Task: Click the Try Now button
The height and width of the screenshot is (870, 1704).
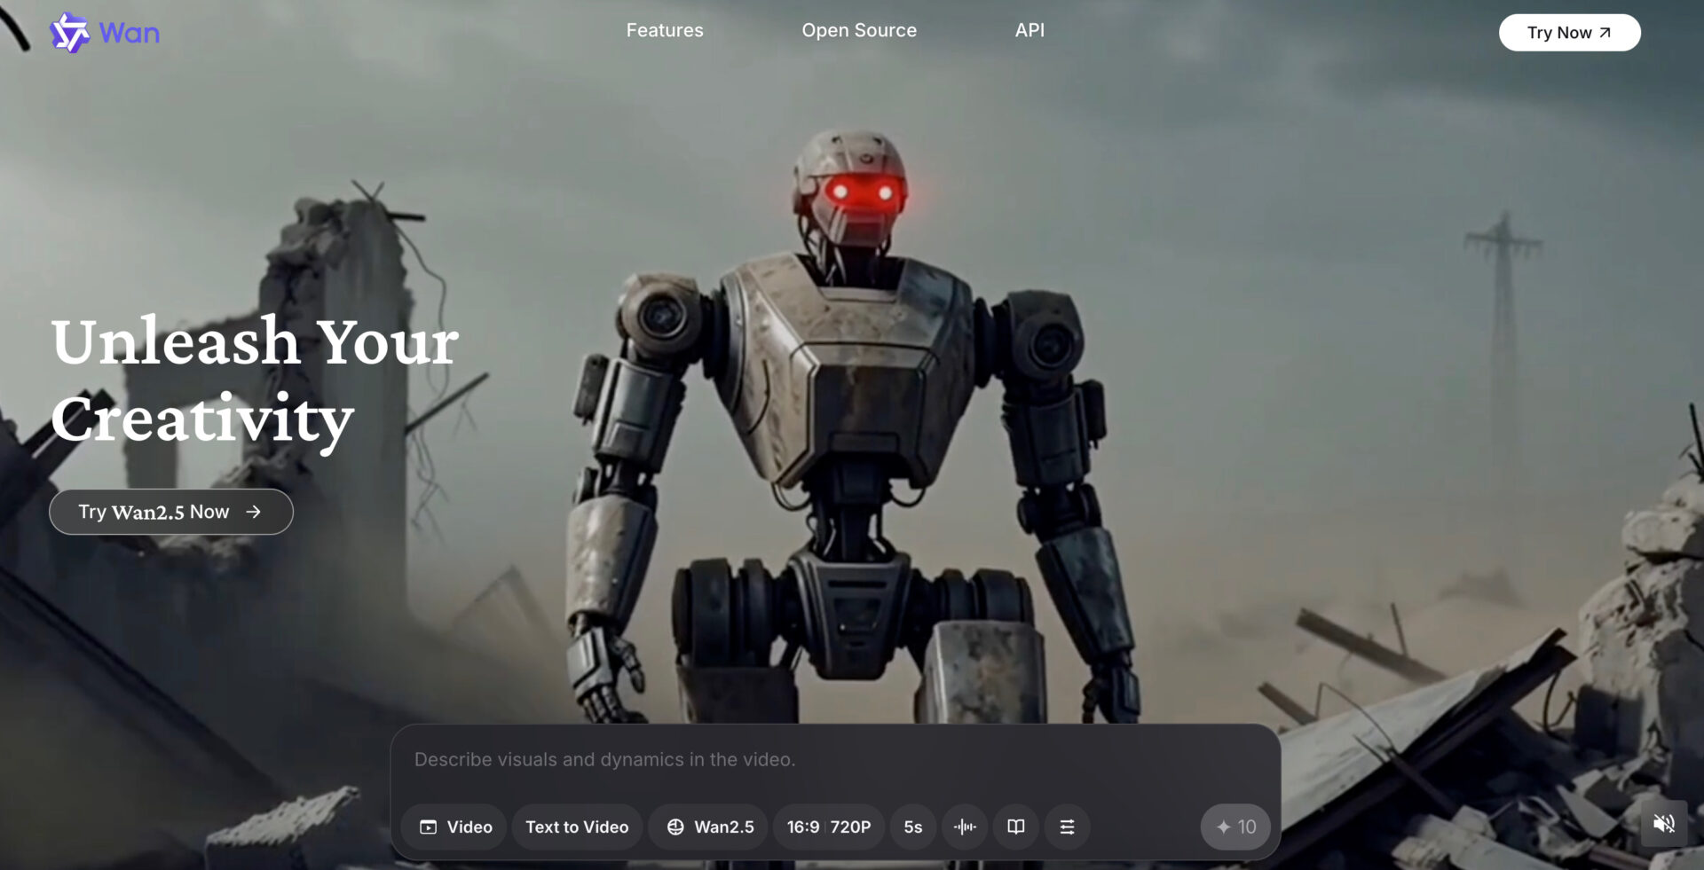Action: 1569,33
